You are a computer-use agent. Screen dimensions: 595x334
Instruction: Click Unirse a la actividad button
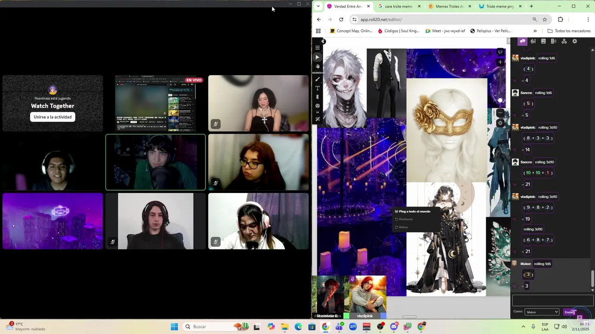53,117
